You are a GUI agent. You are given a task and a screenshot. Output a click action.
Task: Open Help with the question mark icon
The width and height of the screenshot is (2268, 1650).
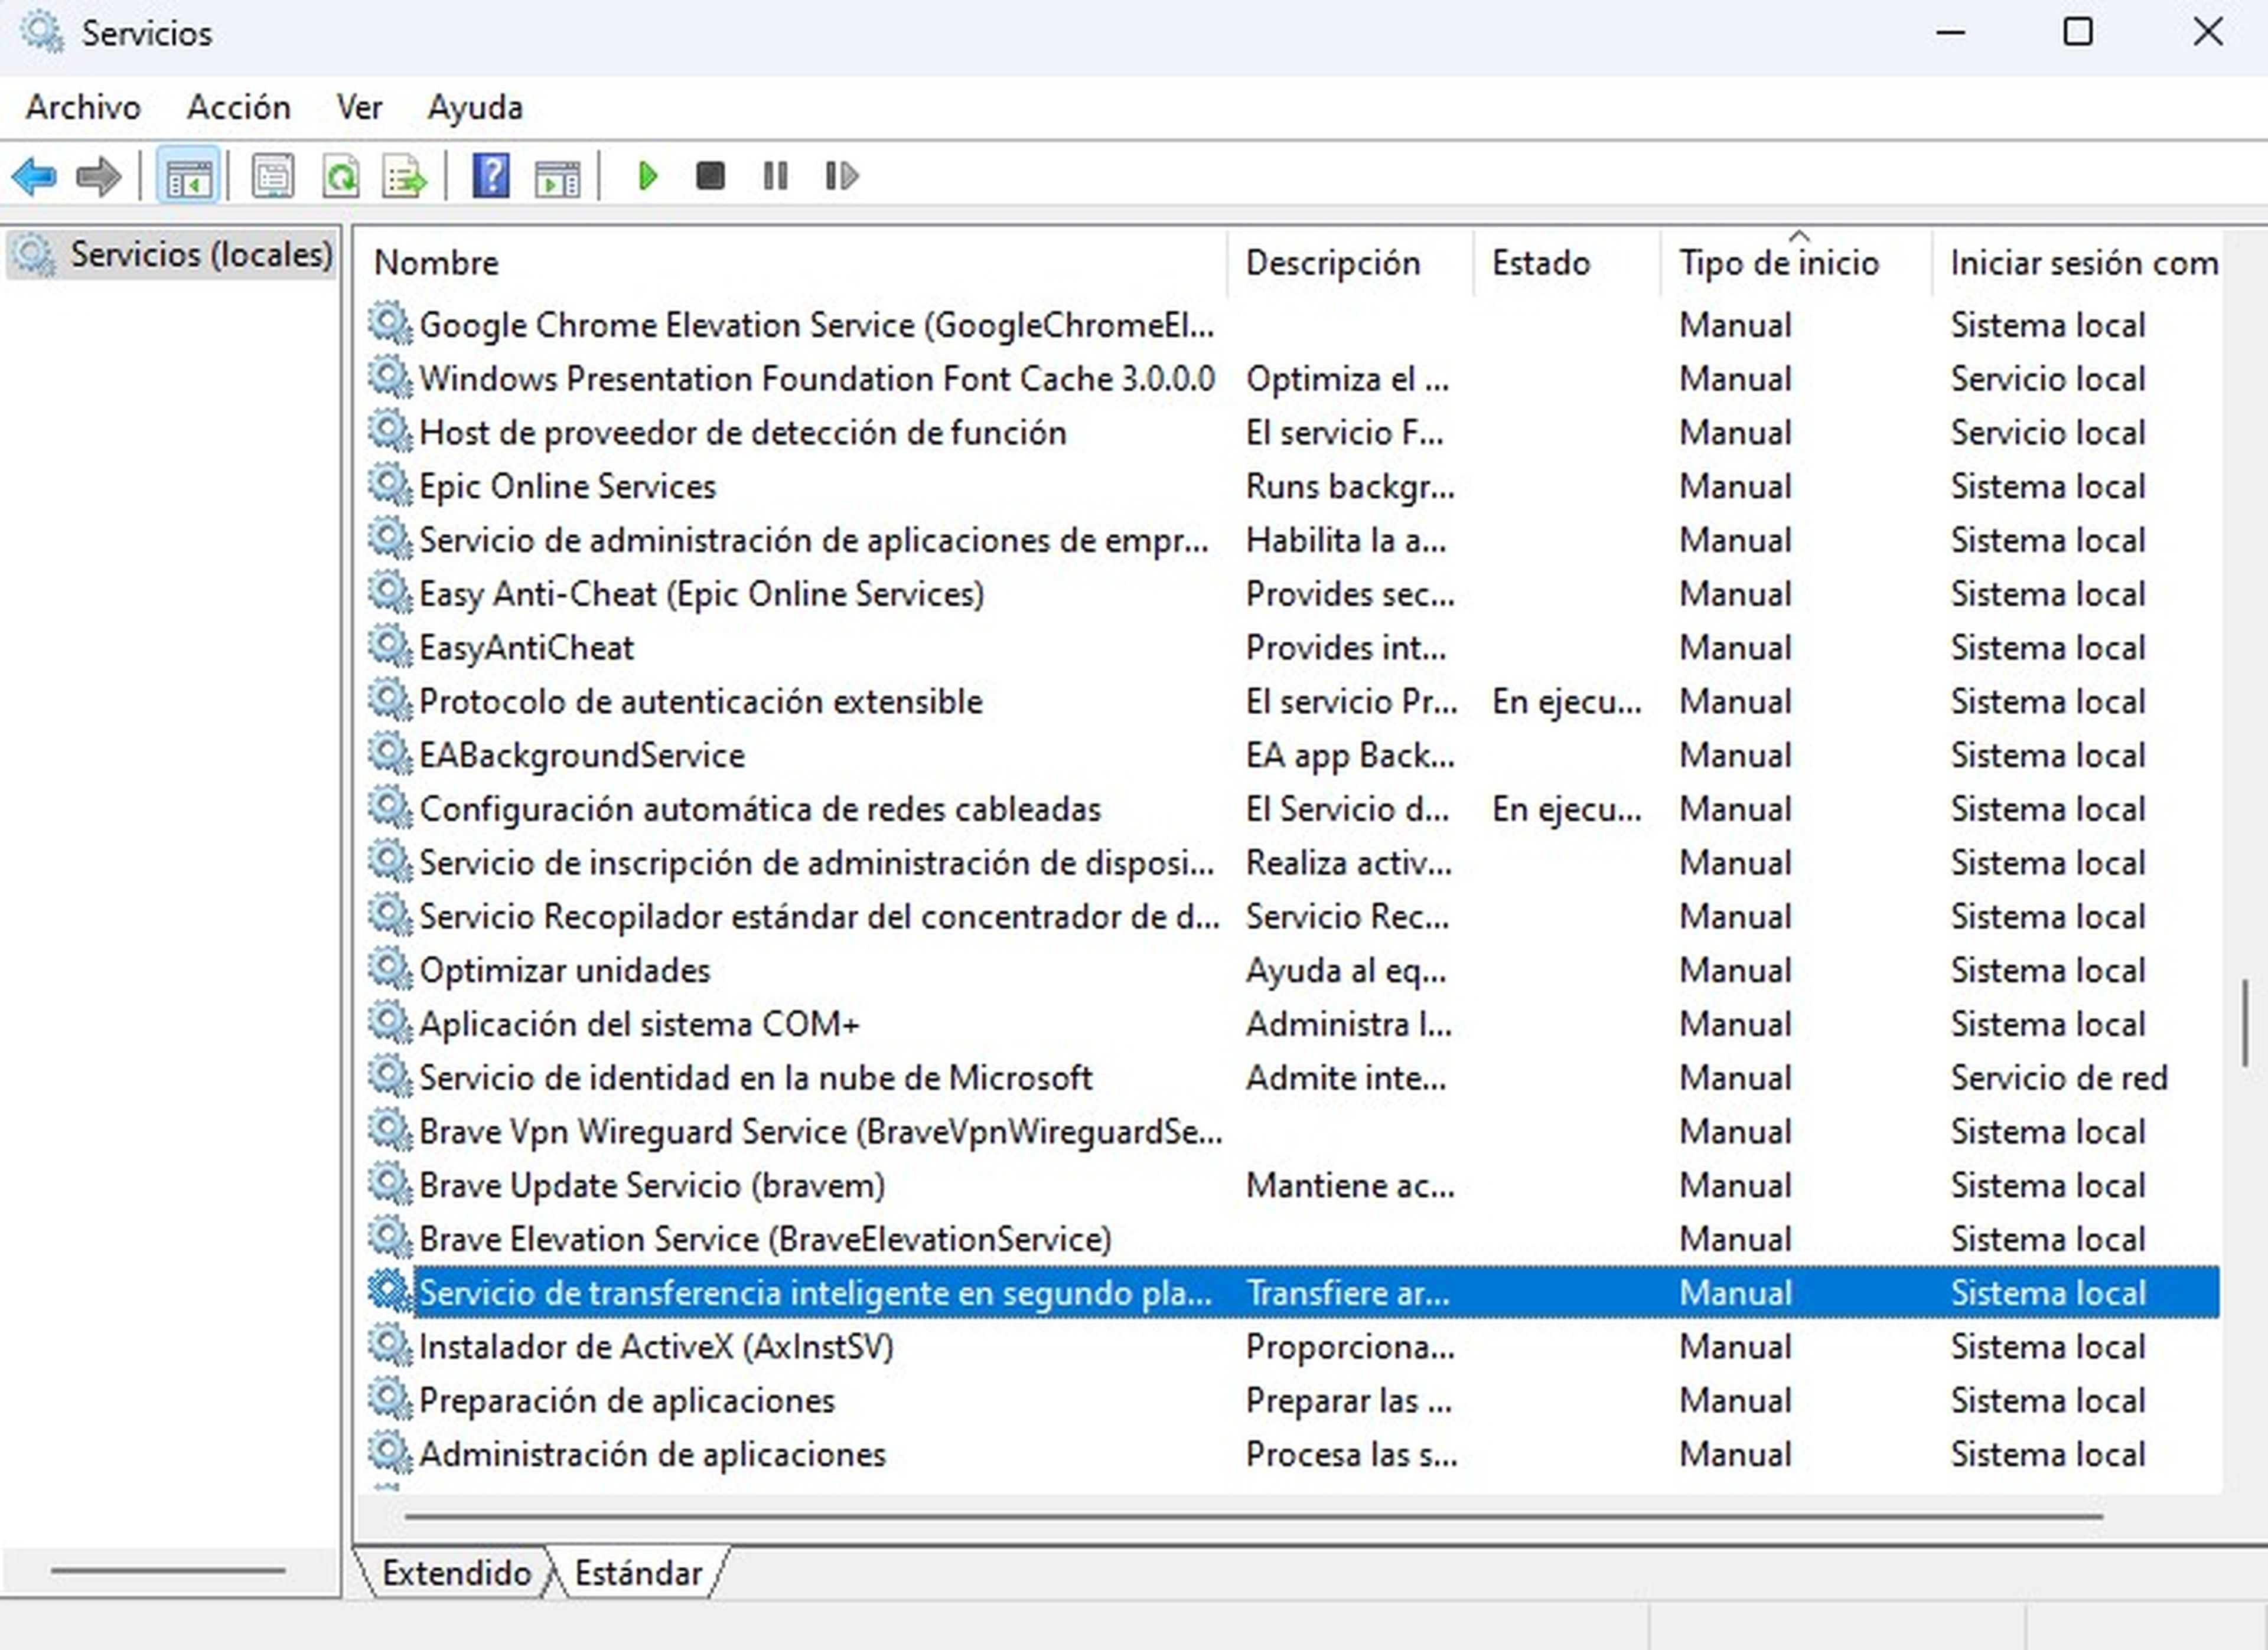pos(490,176)
